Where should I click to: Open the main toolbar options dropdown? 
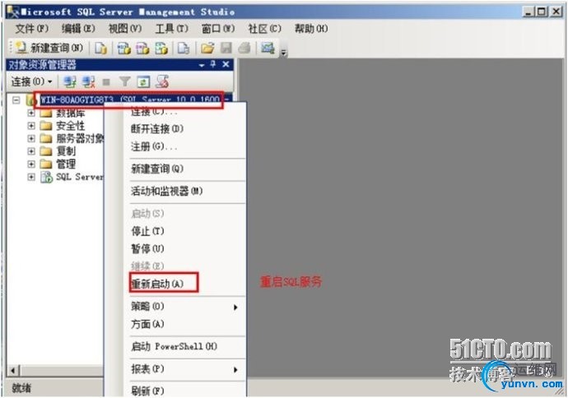pos(284,53)
